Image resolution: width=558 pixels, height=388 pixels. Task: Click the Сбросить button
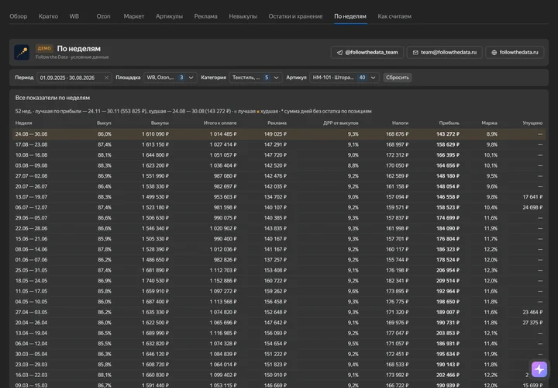coord(397,78)
